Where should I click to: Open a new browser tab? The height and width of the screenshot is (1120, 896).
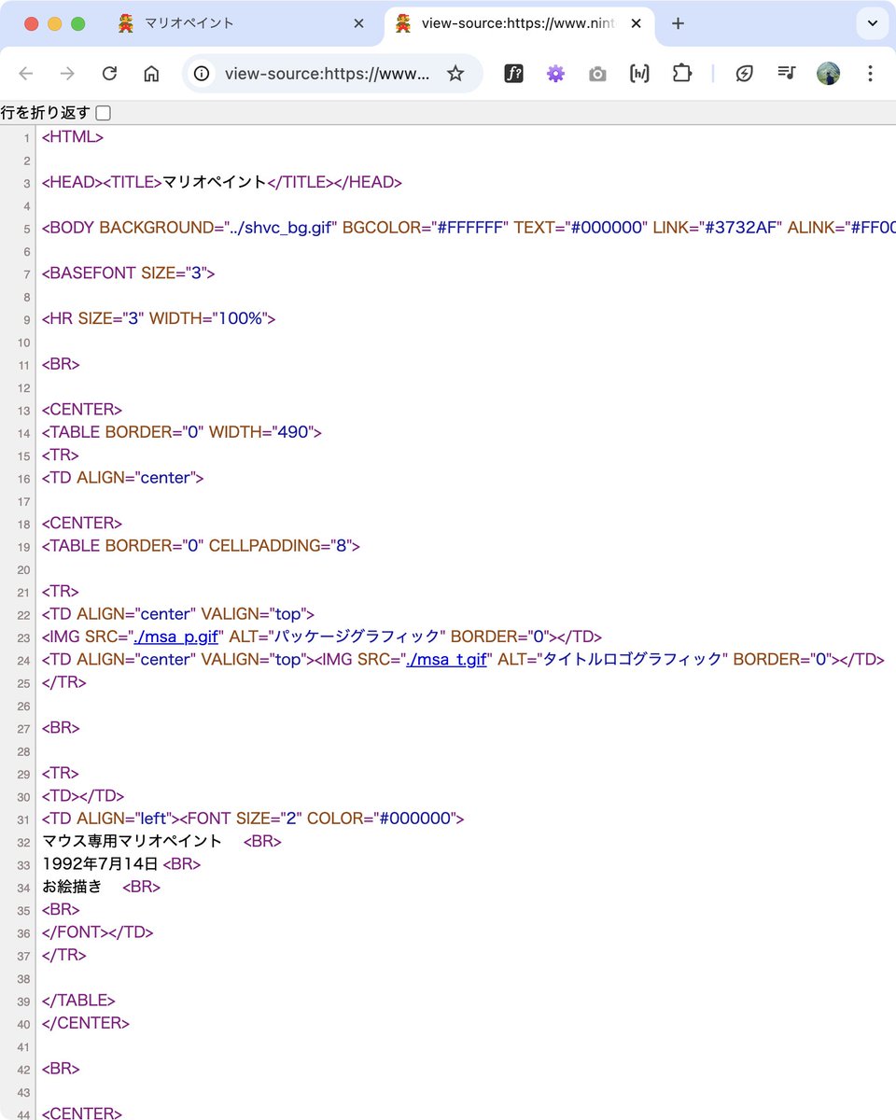678,23
